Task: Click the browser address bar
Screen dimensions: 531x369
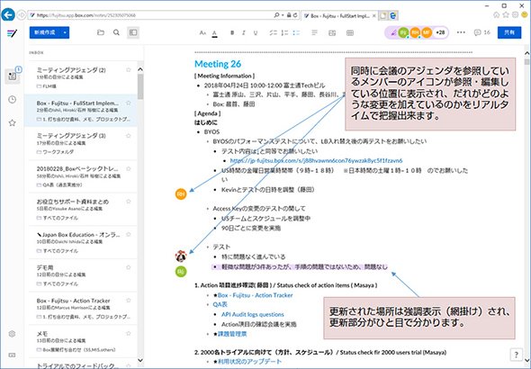Action: [x=150, y=15]
